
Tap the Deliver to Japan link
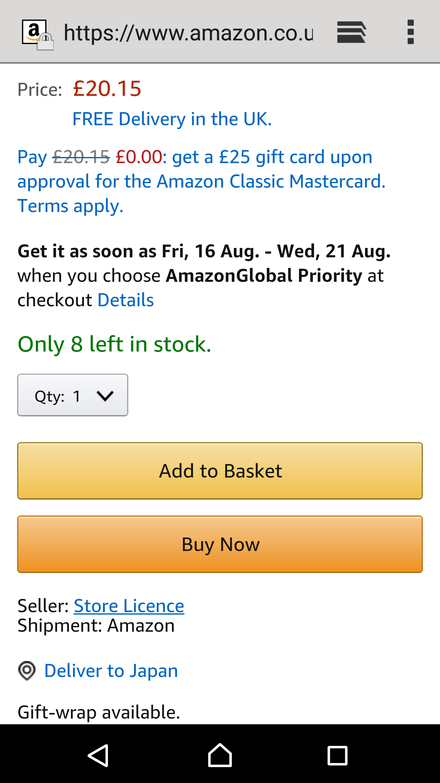coord(111,671)
